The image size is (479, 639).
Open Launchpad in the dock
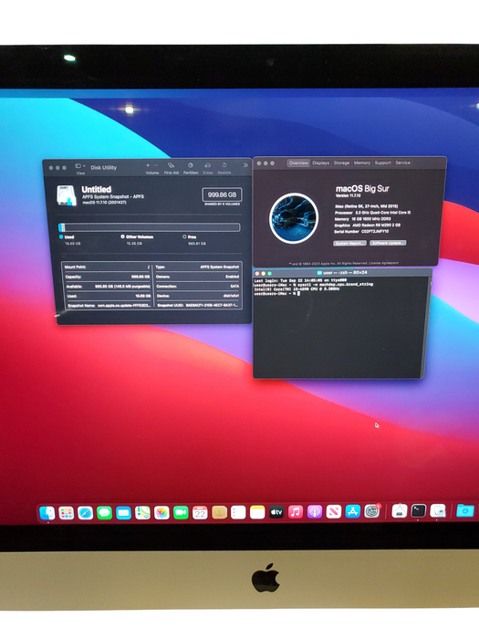click(66, 512)
